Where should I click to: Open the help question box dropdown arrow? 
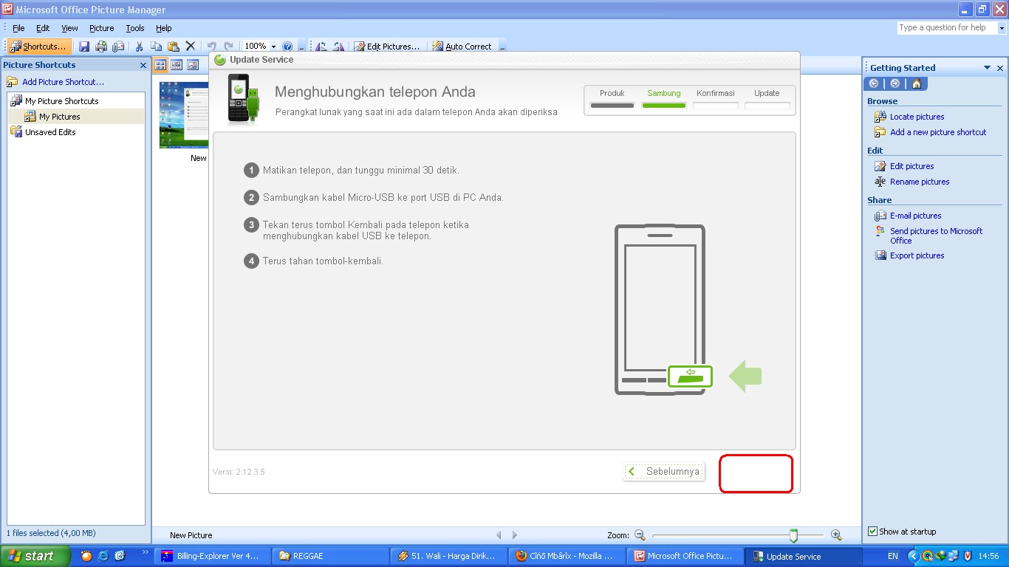coord(1002,28)
